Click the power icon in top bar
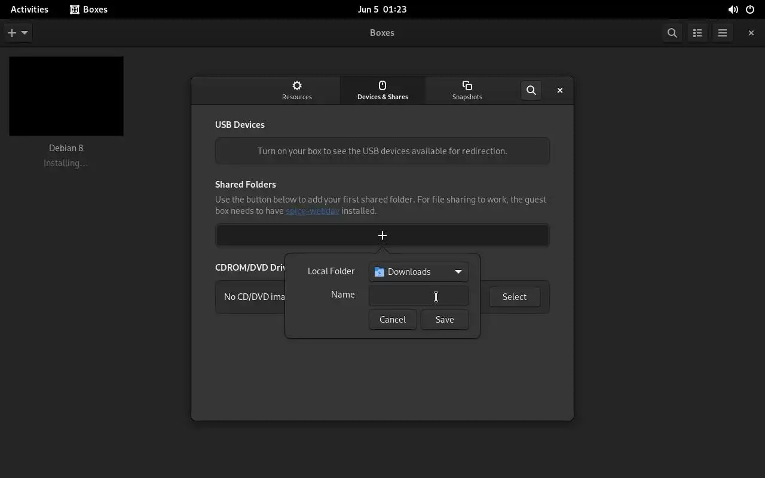This screenshot has height=478, width=765. tap(750, 10)
